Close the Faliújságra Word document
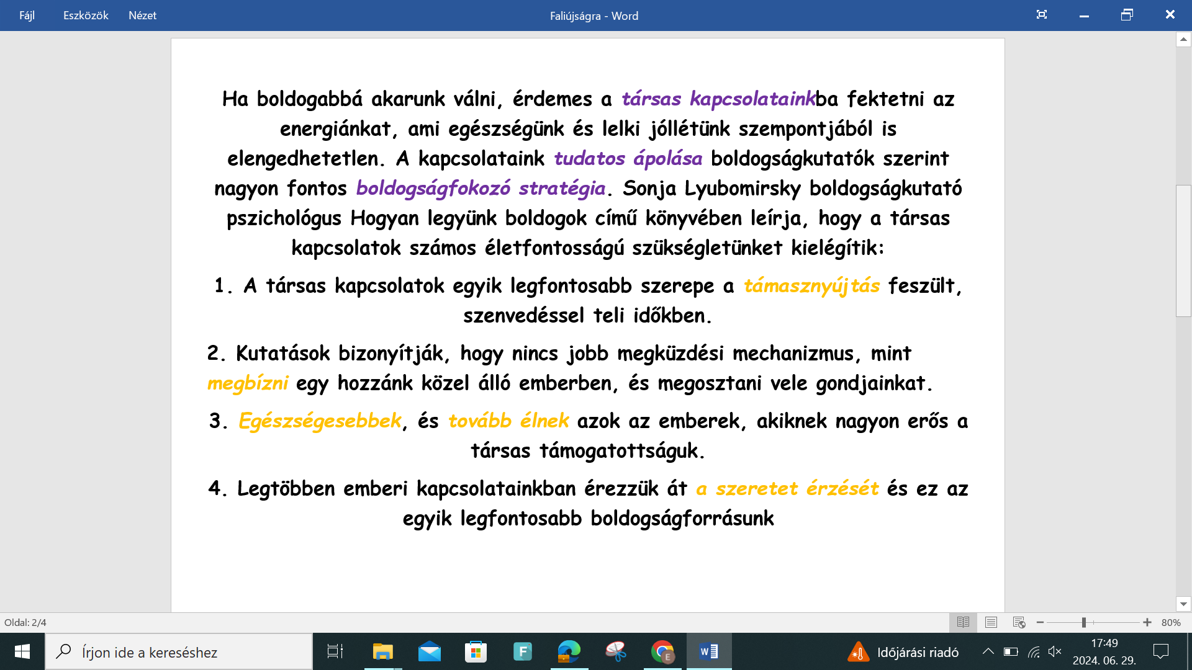The image size is (1192, 670). [x=1170, y=15]
